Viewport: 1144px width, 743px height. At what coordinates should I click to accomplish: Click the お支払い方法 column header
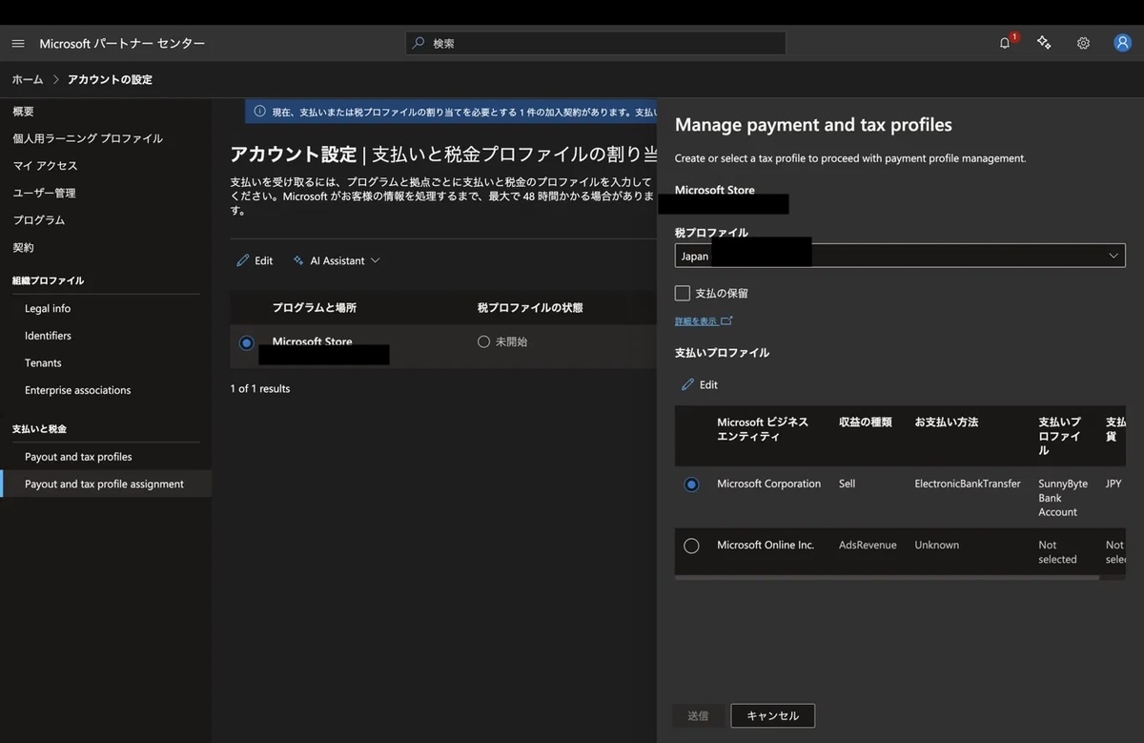(x=947, y=422)
